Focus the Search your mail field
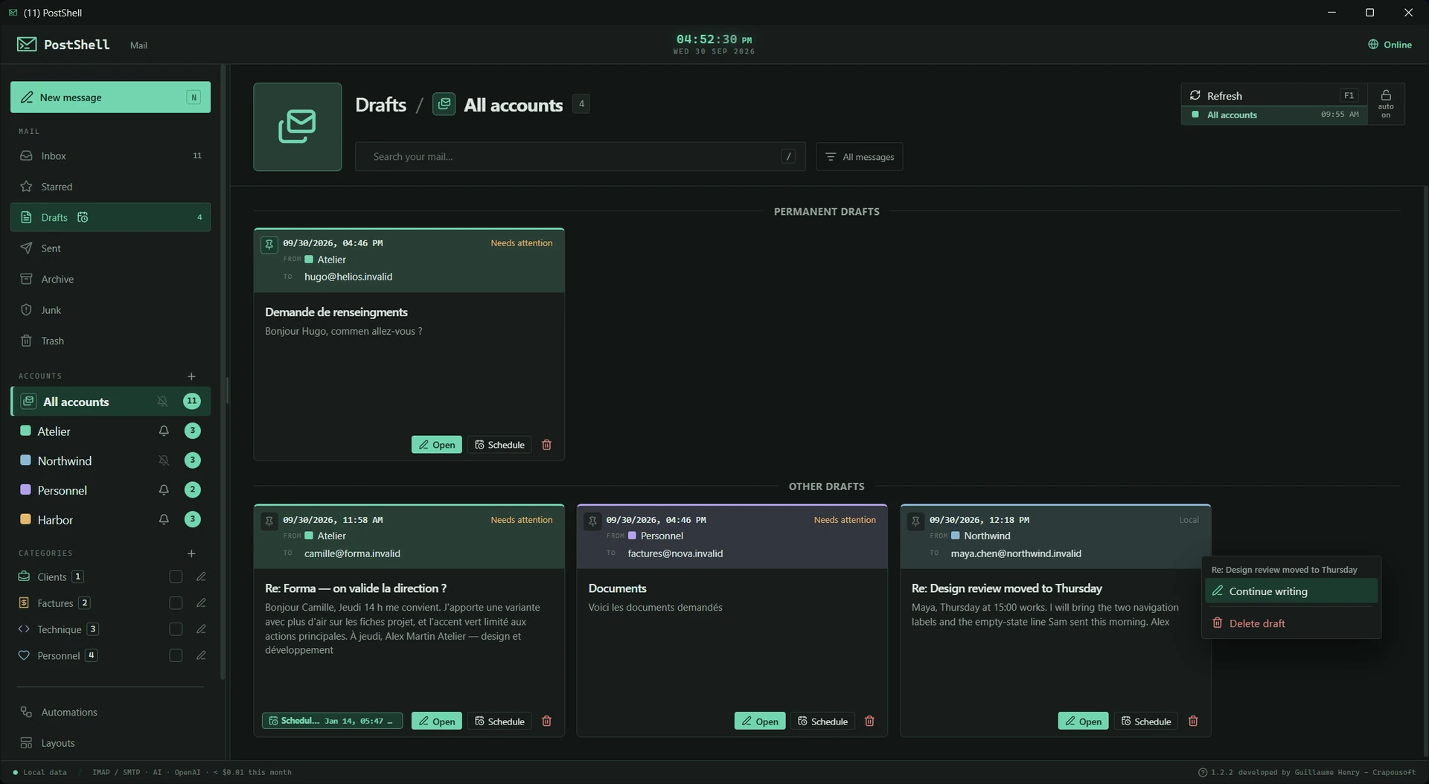The image size is (1429, 784). click(x=580, y=157)
